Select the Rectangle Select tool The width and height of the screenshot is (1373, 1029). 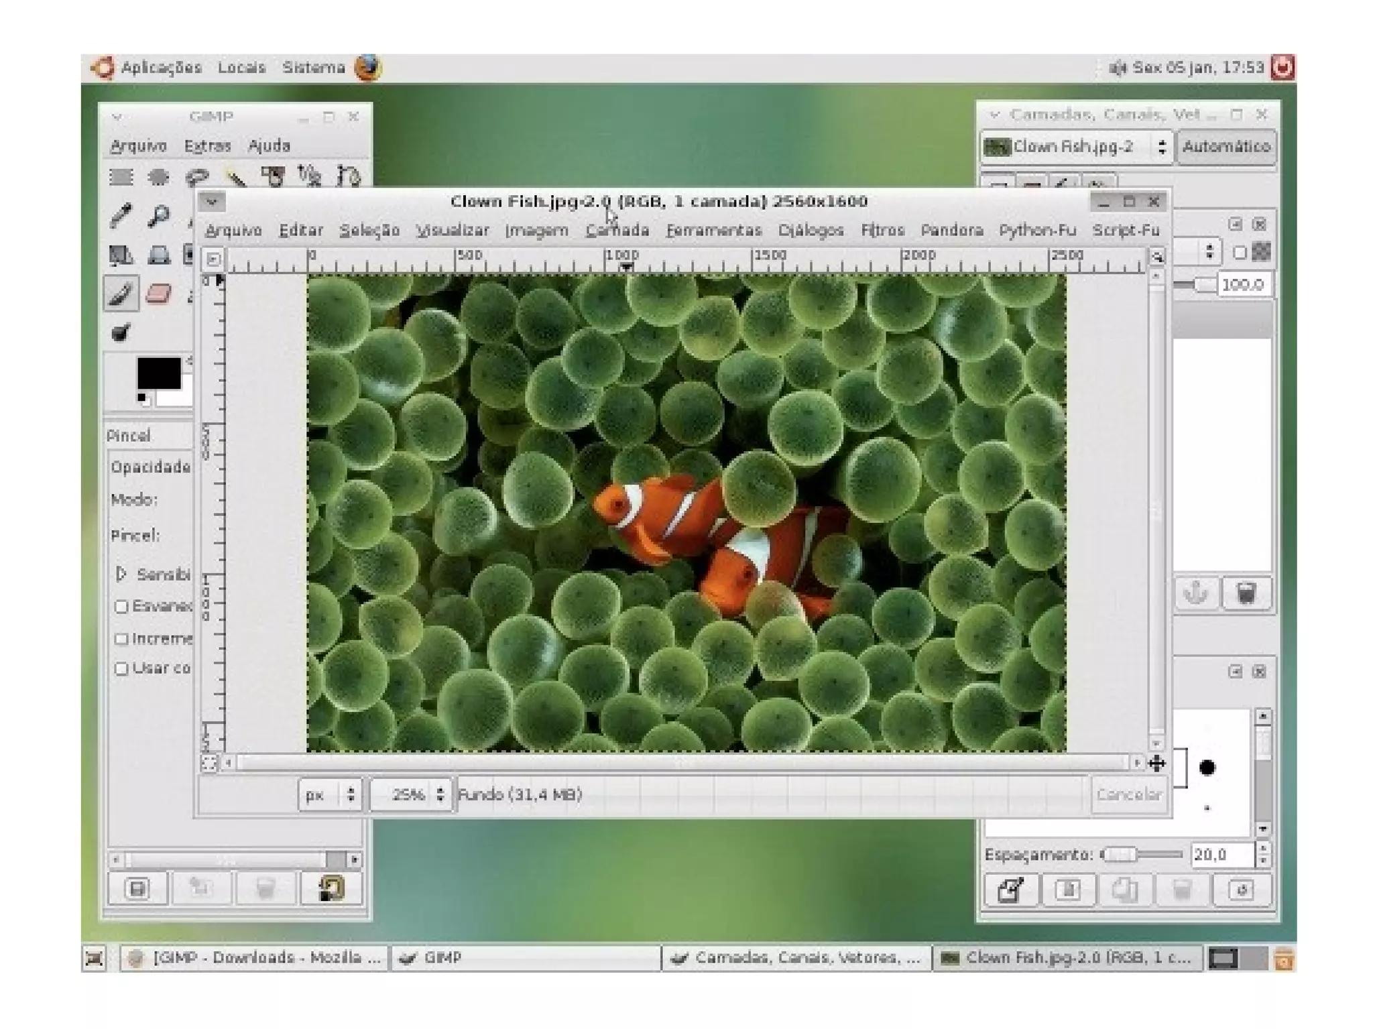(121, 177)
